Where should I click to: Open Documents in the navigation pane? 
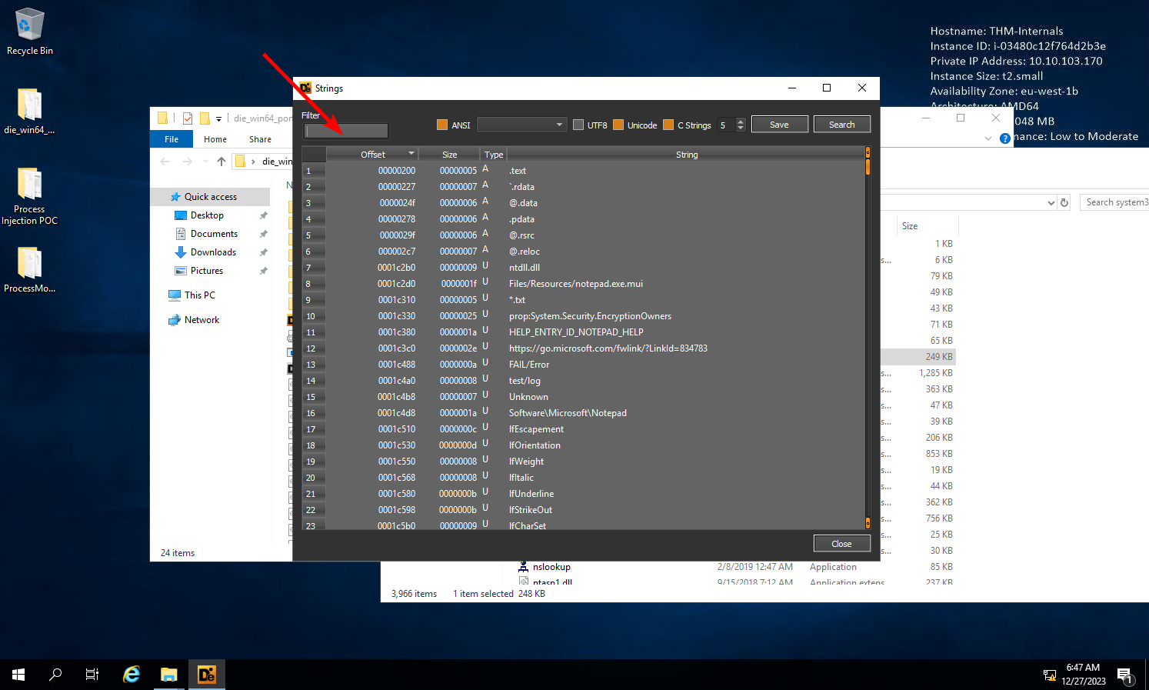click(x=214, y=234)
